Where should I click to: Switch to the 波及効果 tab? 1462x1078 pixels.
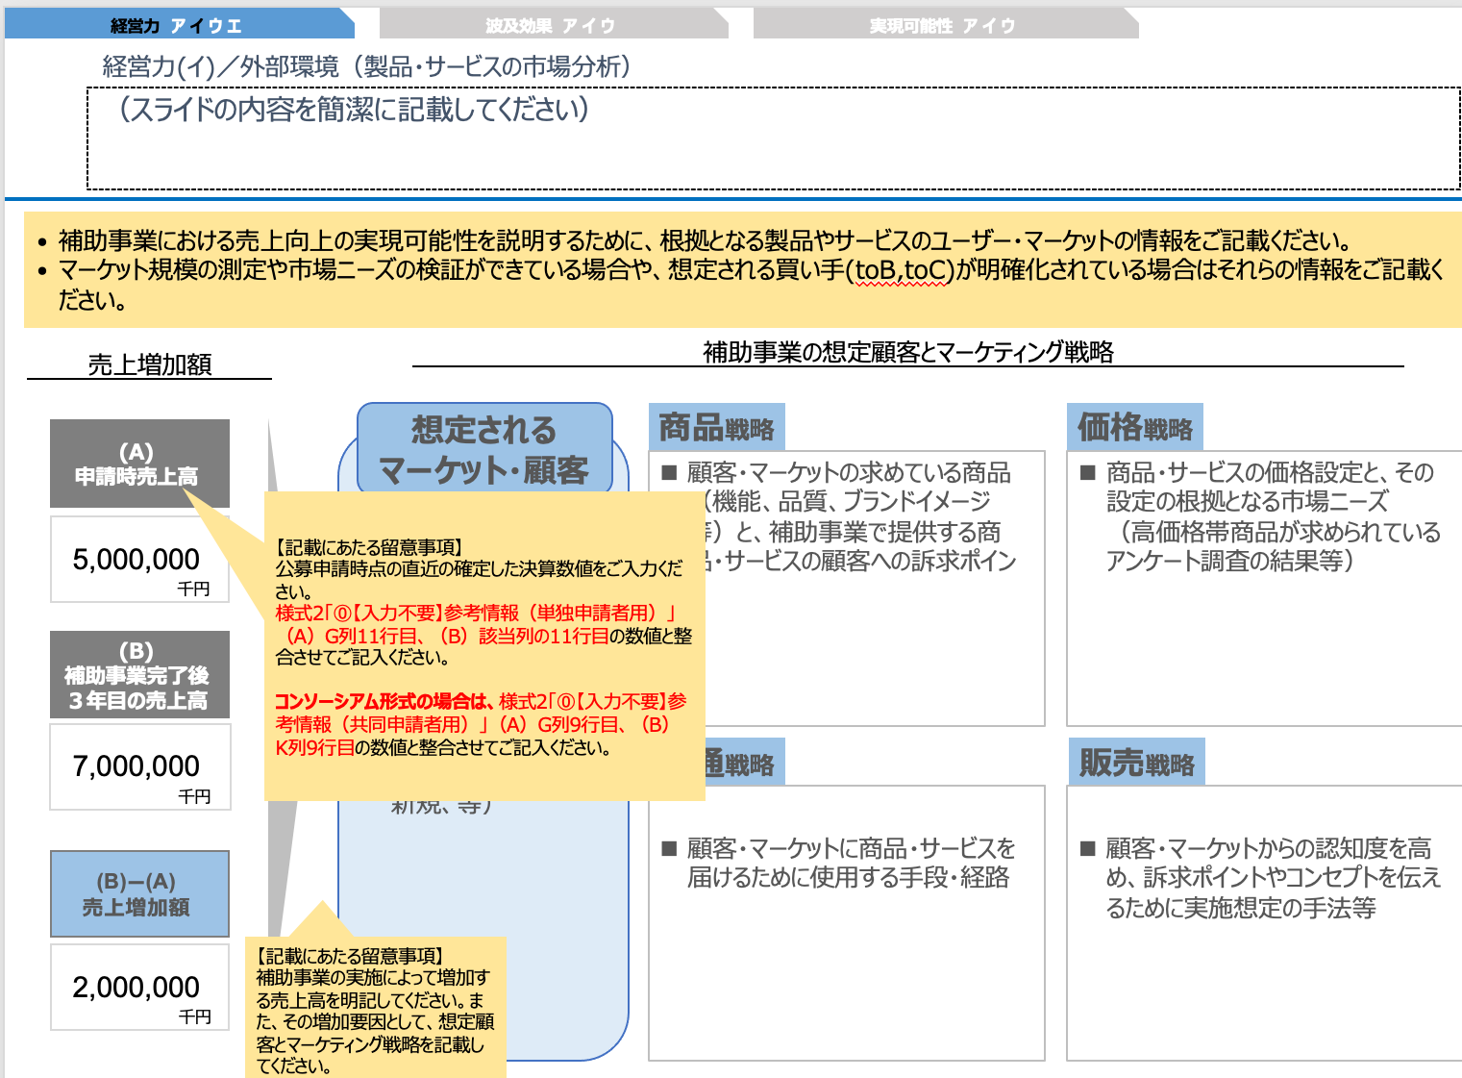[551, 23]
